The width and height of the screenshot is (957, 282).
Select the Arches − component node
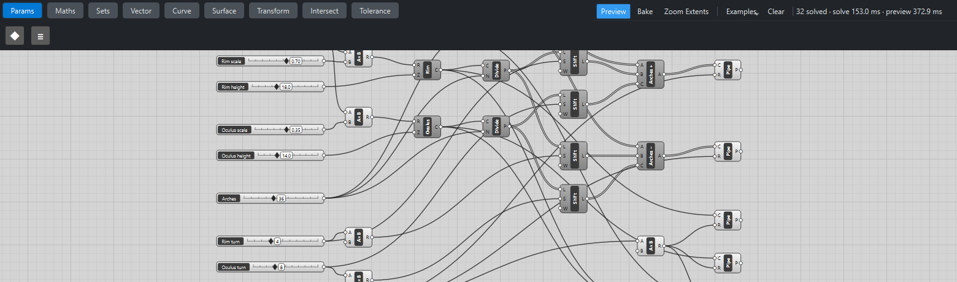coord(651,156)
